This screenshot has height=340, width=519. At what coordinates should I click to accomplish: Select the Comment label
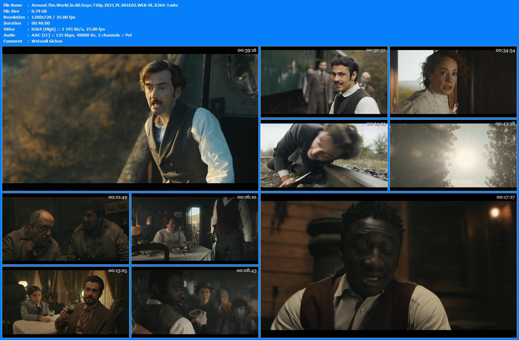(13, 41)
